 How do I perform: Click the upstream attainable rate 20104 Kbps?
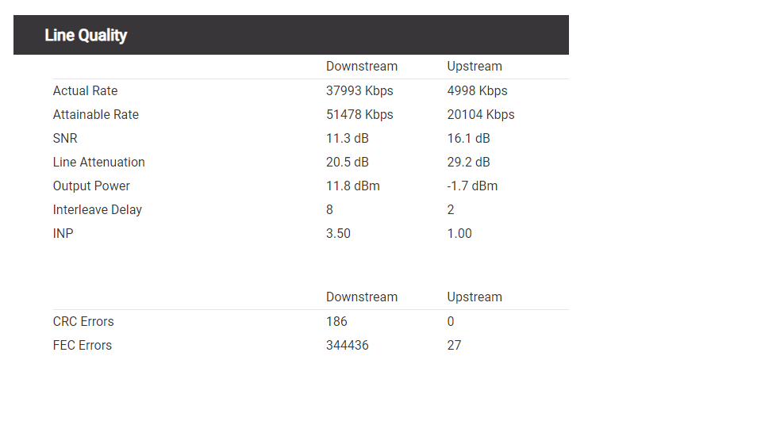480,114
